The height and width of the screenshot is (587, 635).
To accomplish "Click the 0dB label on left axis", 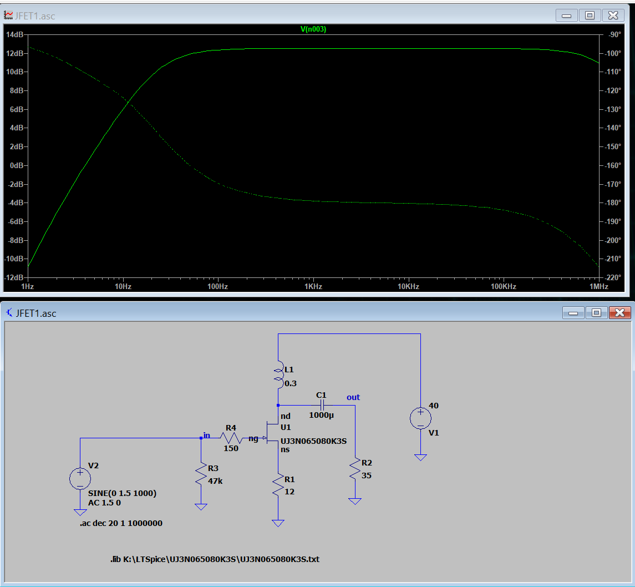I will pyautogui.click(x=16, y=165).
